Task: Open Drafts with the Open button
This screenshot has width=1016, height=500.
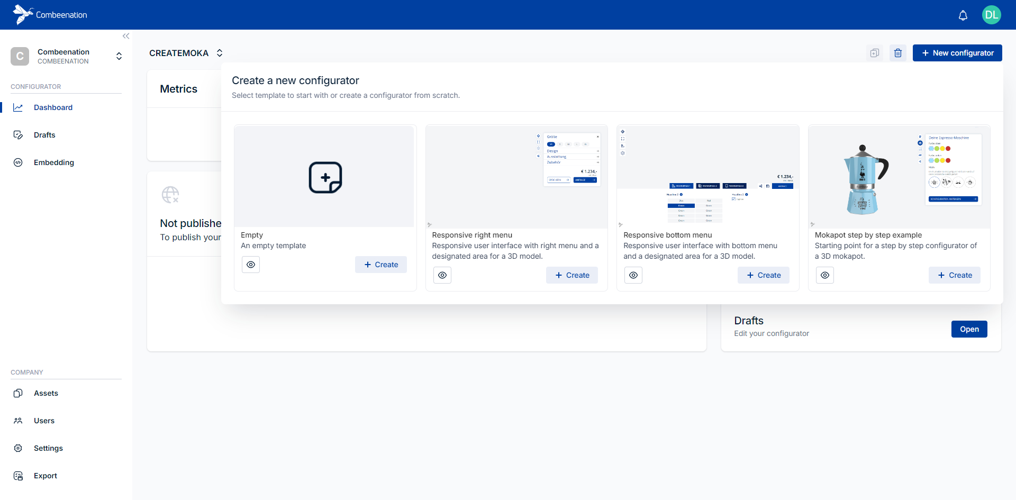Action: 969,329
